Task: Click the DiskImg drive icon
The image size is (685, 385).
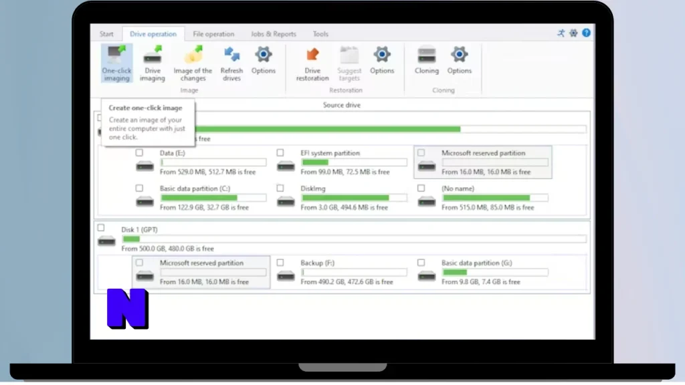Action: point(286,202)
